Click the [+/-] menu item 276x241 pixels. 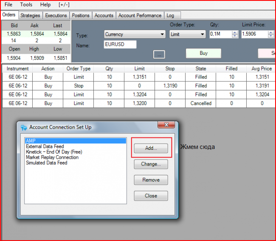tap(64, 5)
